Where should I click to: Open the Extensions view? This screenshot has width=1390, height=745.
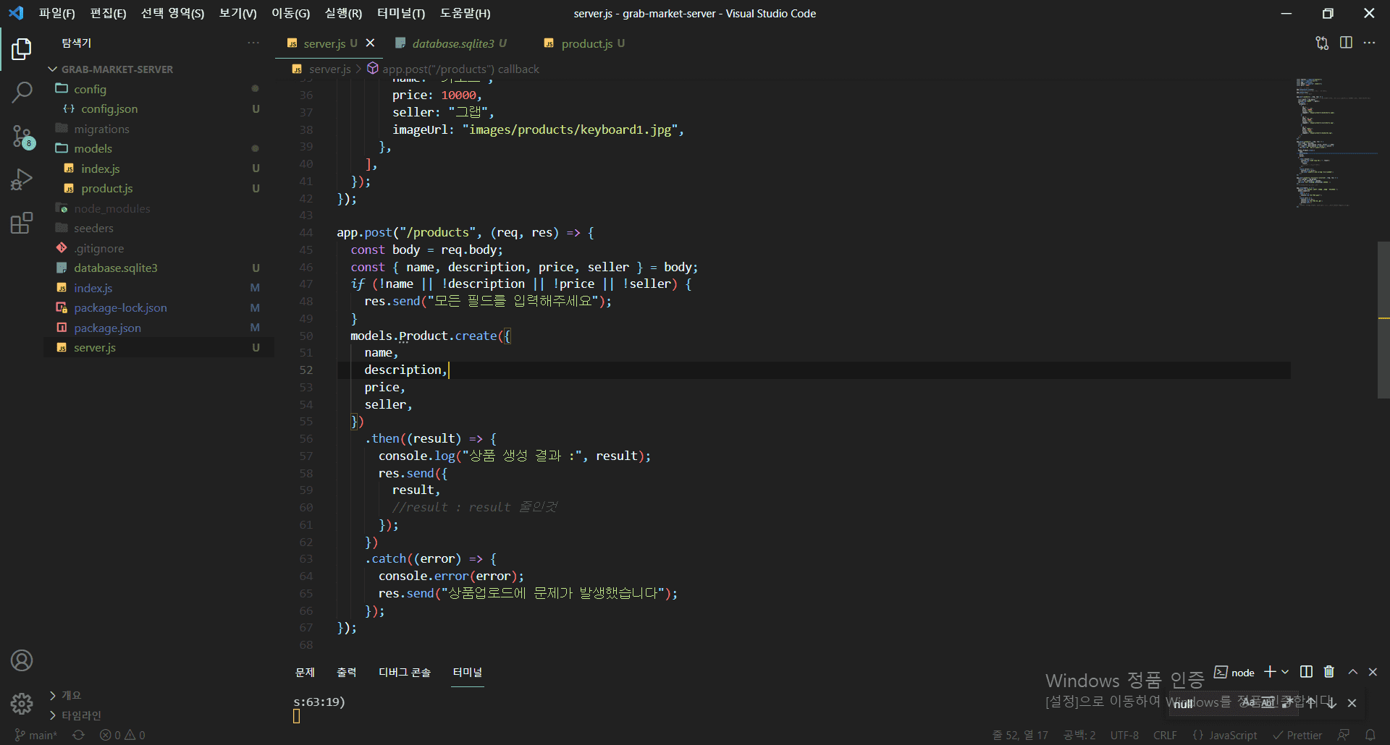click(x=22, y=223)
